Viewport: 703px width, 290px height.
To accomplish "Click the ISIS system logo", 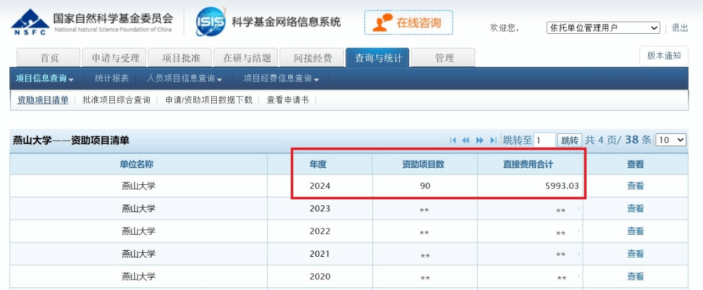I will pos(211,23).
